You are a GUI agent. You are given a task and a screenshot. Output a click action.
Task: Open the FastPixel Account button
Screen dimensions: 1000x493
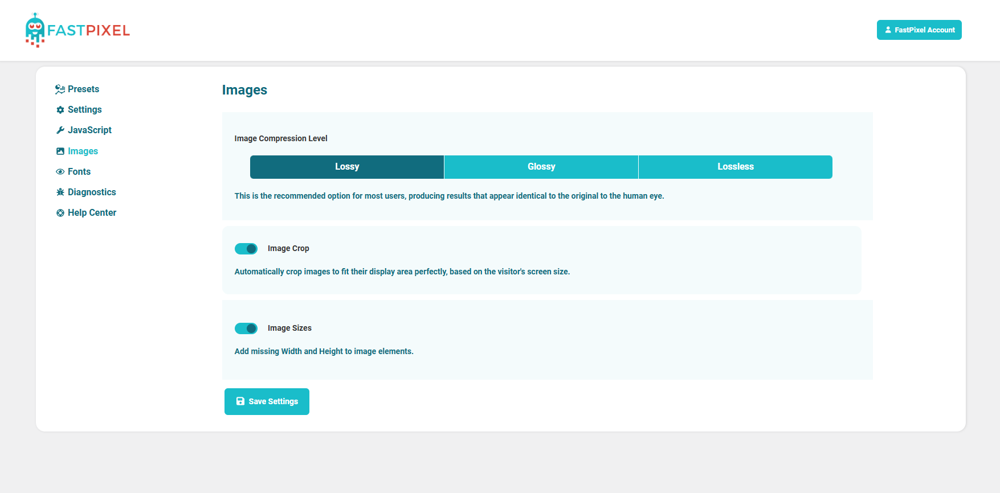(x=919, y=30)
